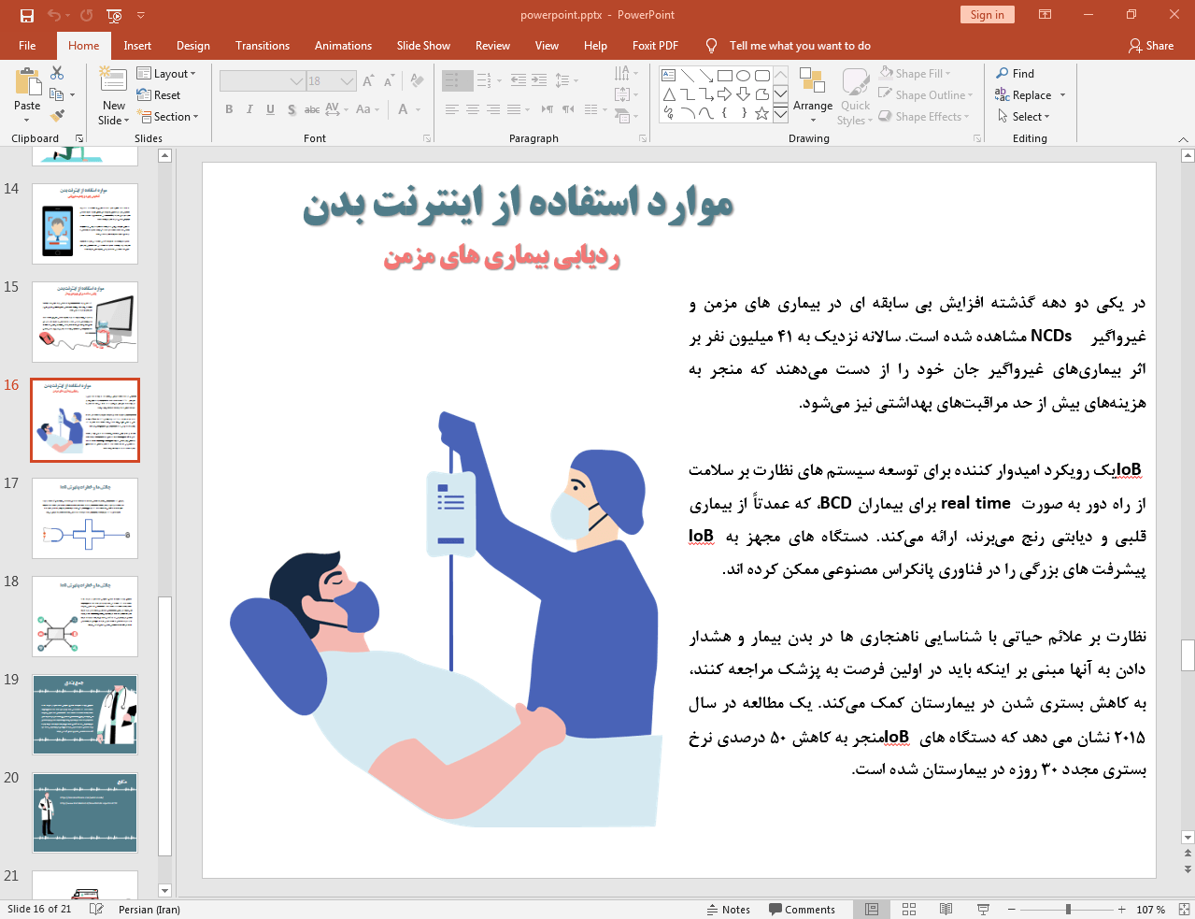Image resolution: width=1195 pixels, height=919 pixels.
Task: Click the Save icon in the title bar
Action: click(26, 15)
